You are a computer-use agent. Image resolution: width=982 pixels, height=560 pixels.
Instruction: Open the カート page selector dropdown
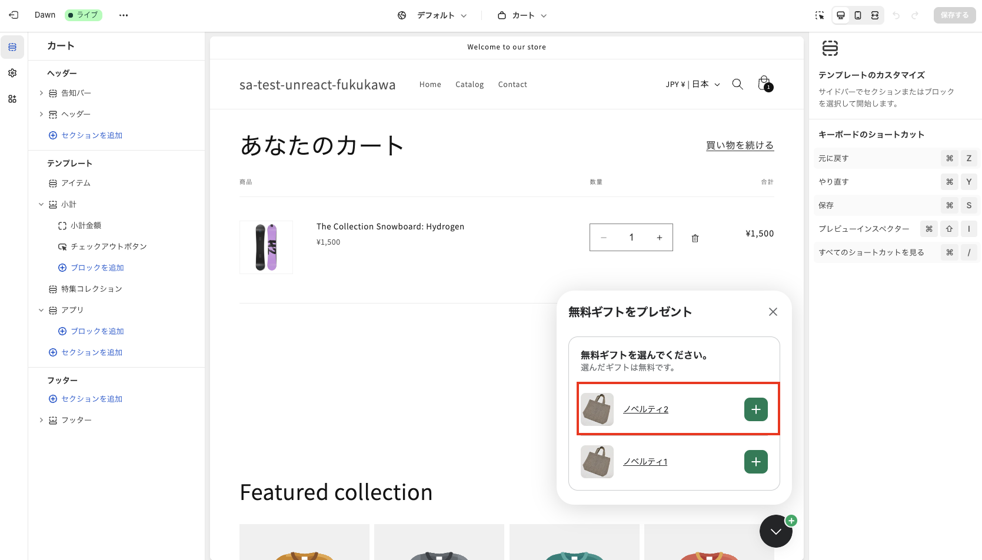(522, 15)
